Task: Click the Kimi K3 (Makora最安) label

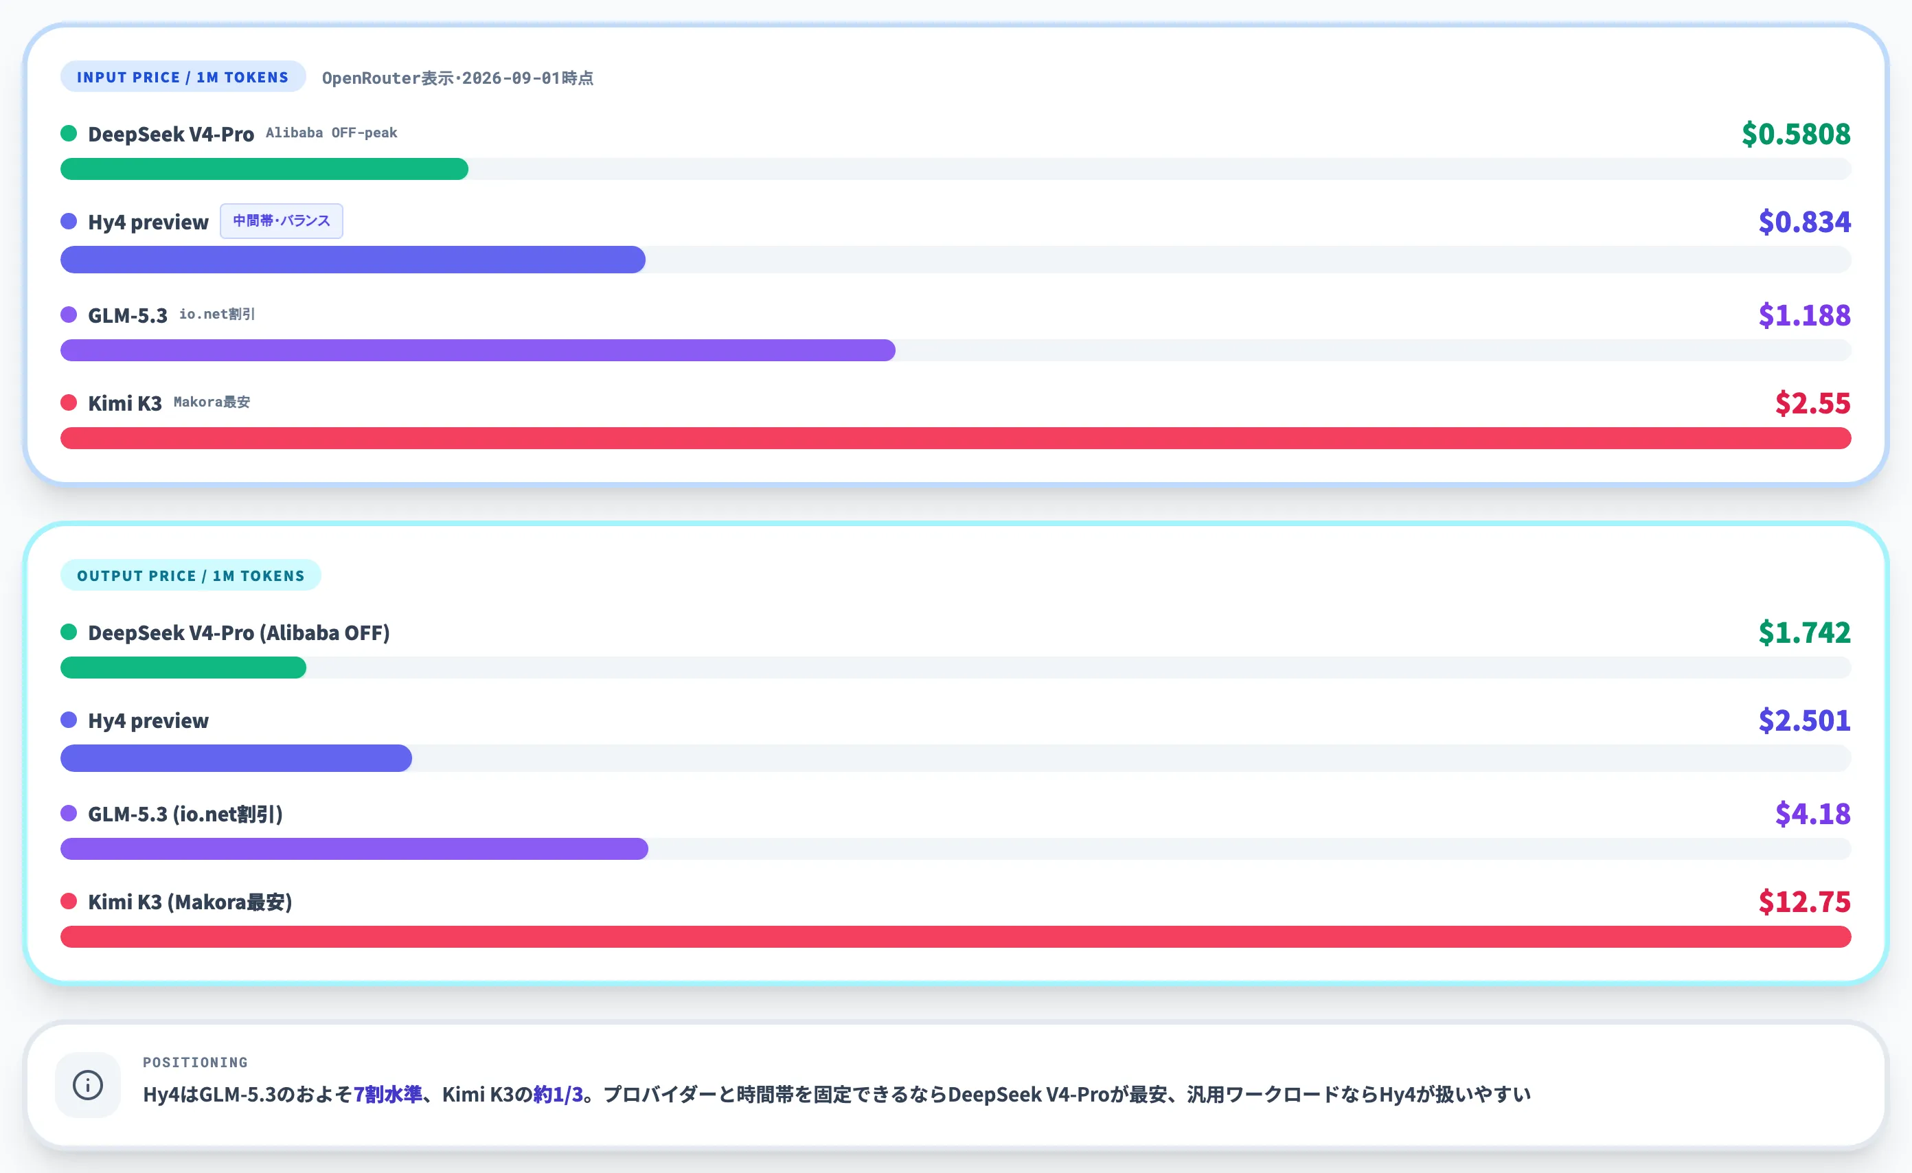Action: click(x=190, y=902)
